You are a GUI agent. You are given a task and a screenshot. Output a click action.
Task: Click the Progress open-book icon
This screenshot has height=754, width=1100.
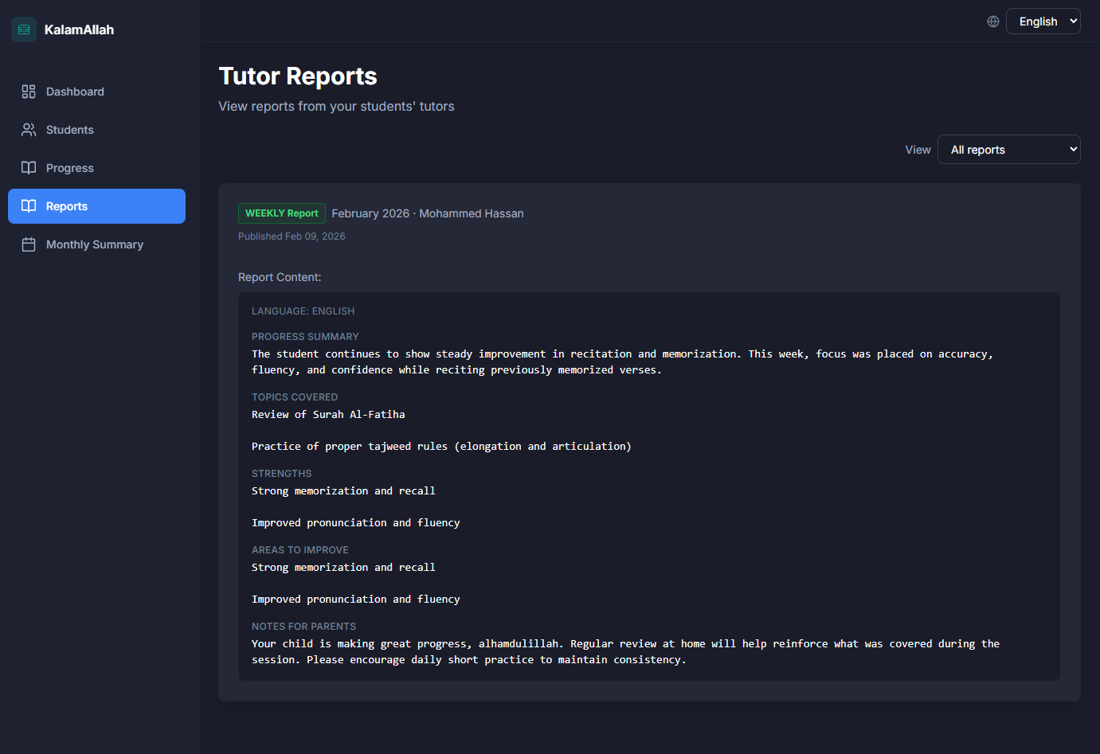click(29, 168)
